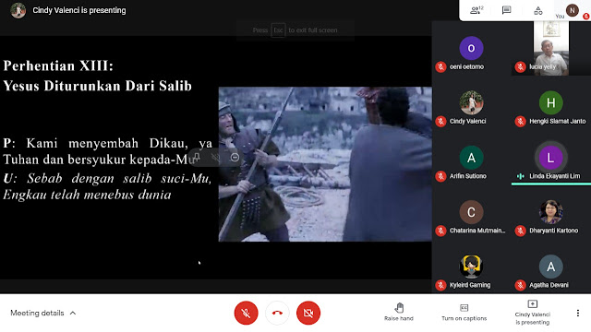
Task: Select oeni oetomo avatar tile
Action: pos(471,48)
